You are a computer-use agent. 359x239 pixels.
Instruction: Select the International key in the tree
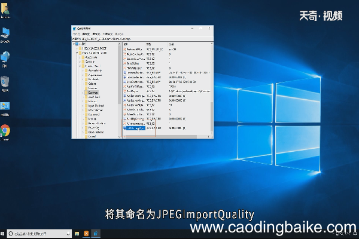point(95,110)
